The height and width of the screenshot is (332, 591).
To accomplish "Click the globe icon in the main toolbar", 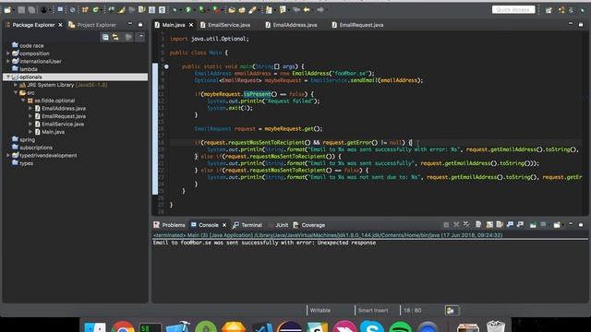I will [72, 10].
